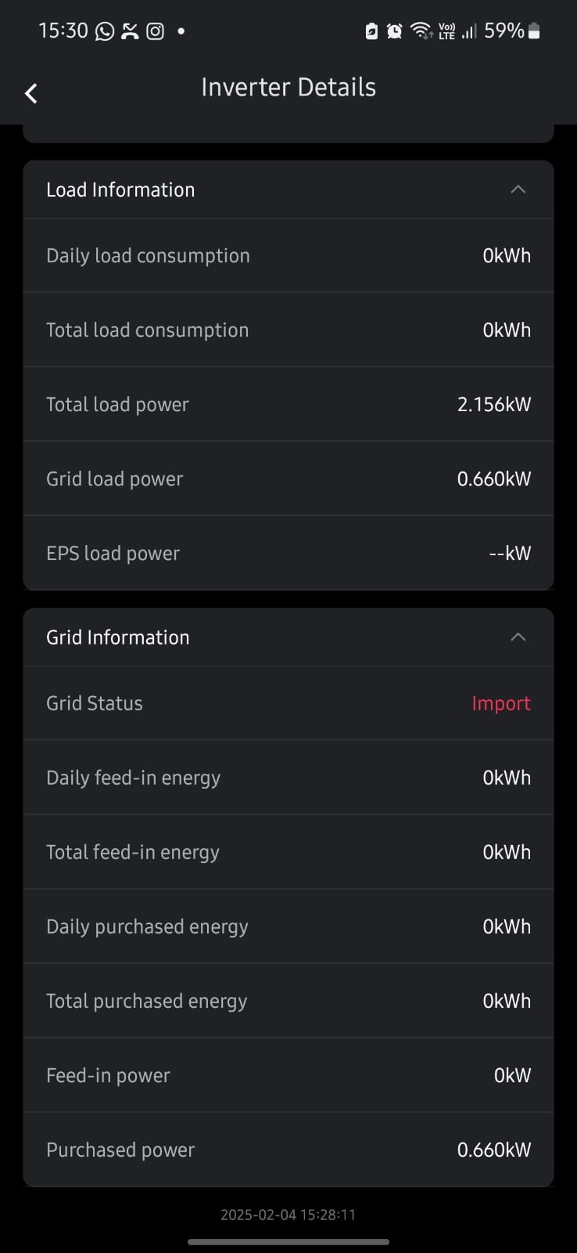This screenshot has width=577, height=1253.
Task: Tap the last-updated timestamp at bottom
Action: (x=288, y=1215)
